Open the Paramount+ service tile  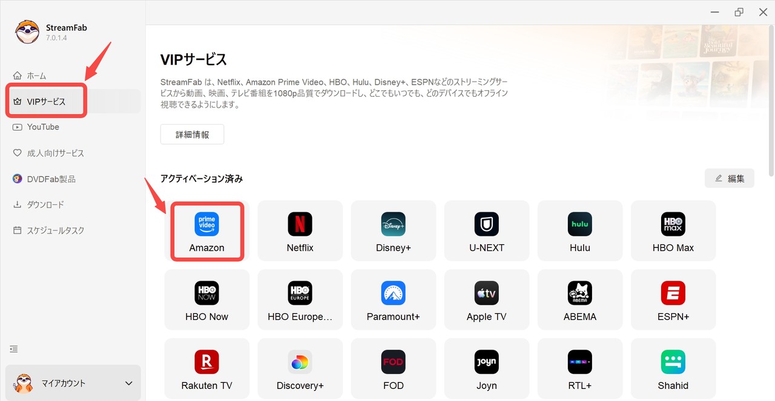coord(393,299)
